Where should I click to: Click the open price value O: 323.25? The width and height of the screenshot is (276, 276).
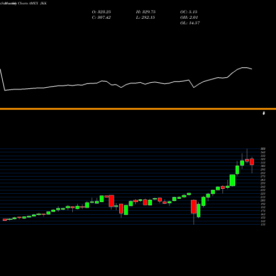point(102,12)
